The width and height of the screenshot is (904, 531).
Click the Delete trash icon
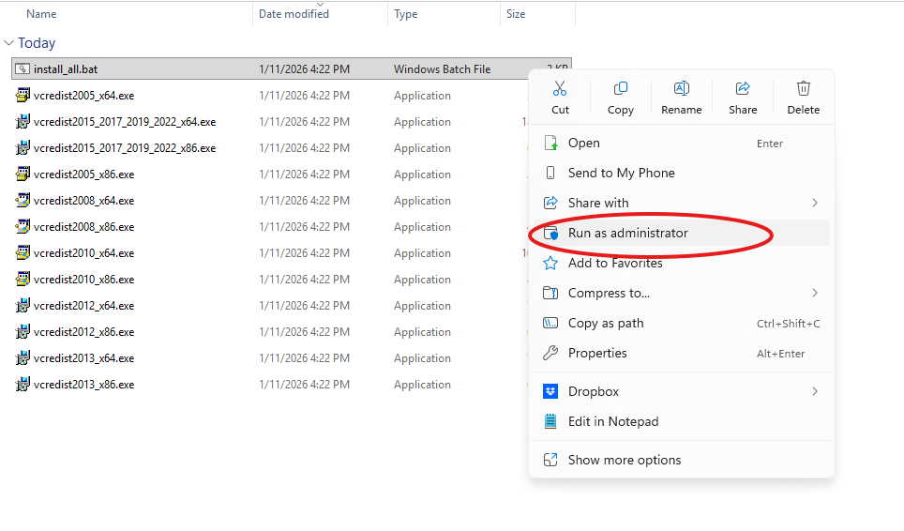[x=803, y=89]
